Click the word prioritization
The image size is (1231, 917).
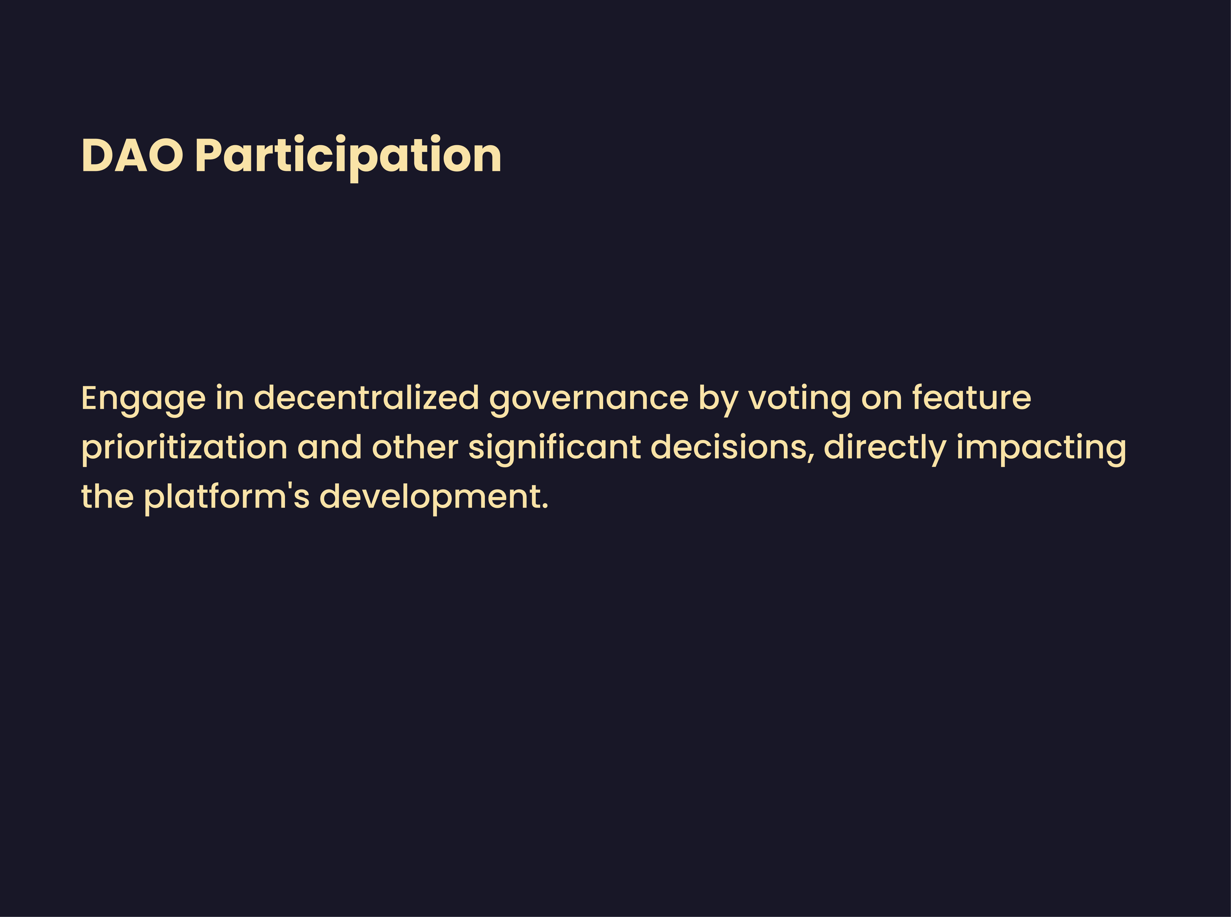[184, 447]
